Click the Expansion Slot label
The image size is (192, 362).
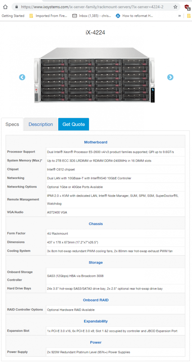point(18,331)
